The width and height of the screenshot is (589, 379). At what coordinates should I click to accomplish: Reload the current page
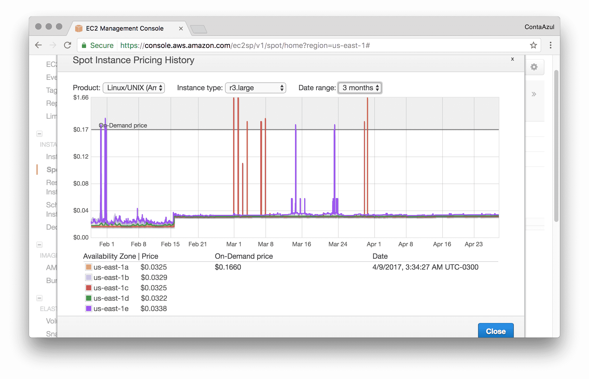coord(67,45)
